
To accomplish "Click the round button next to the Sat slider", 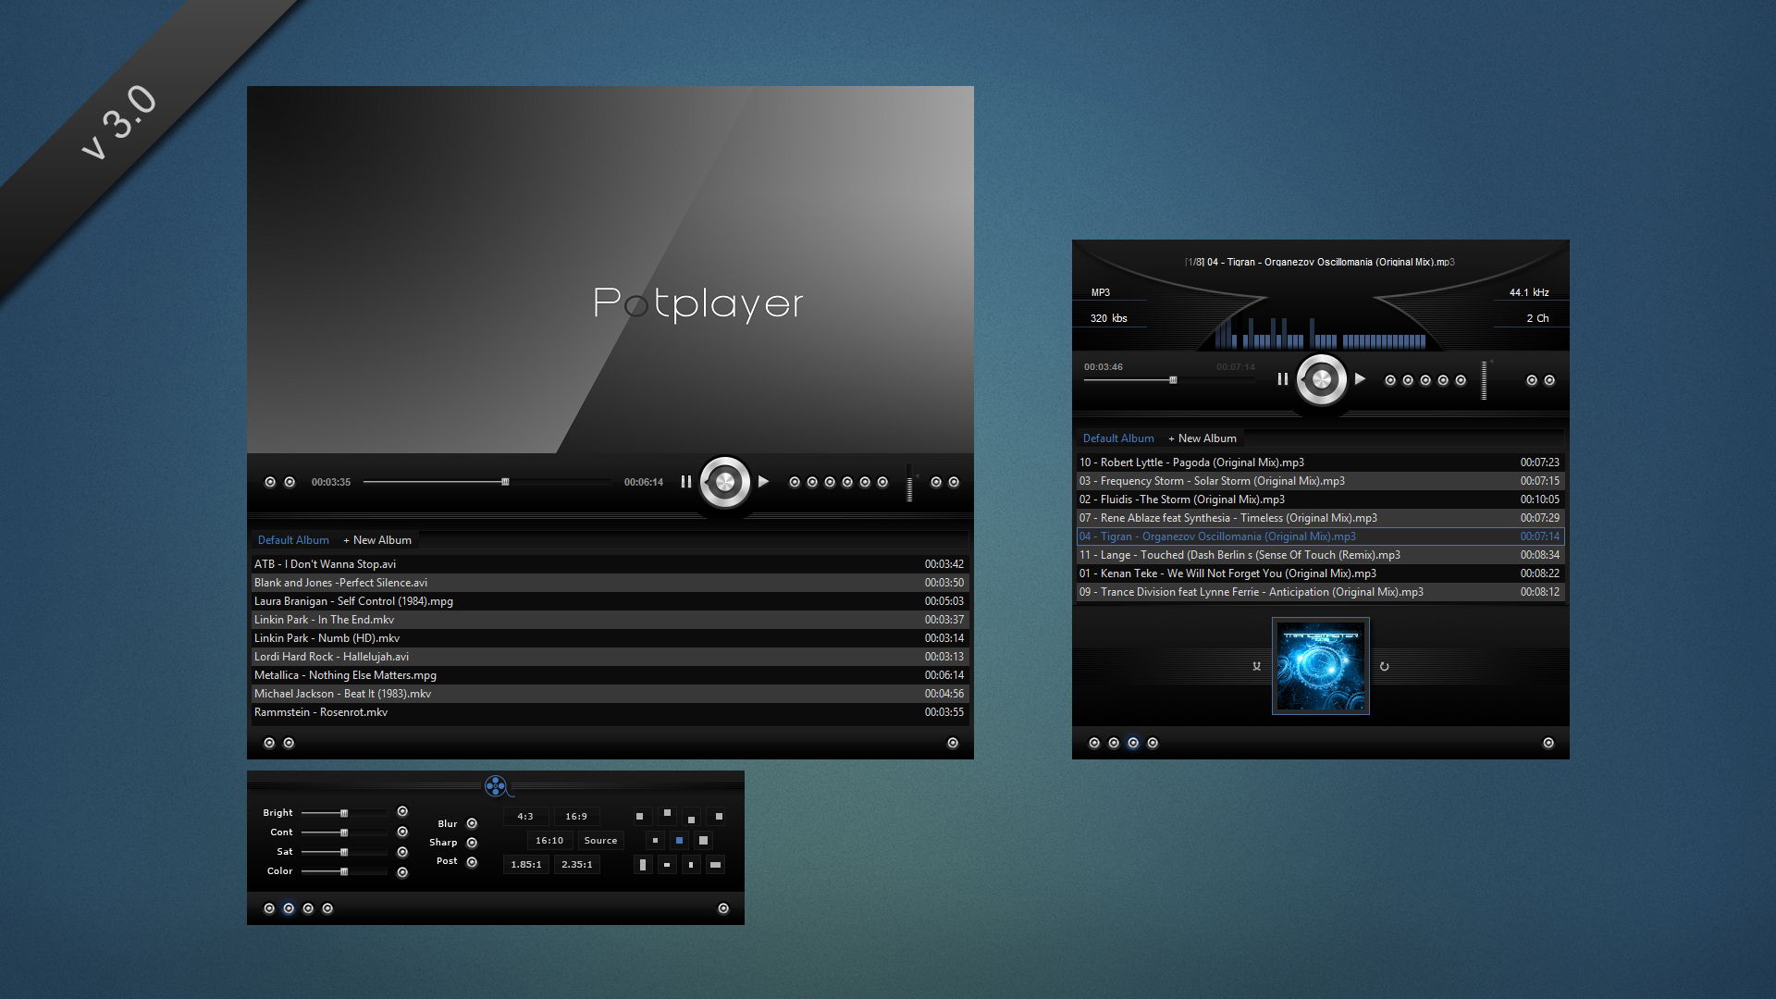I will pyautogui.click(x=402, y=853).
